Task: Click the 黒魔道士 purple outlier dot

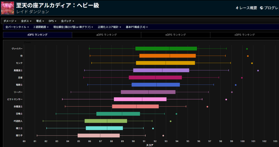Action: 258,71
